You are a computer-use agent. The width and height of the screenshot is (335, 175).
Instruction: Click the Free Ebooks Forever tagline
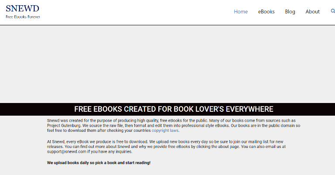tap(23, 17)
